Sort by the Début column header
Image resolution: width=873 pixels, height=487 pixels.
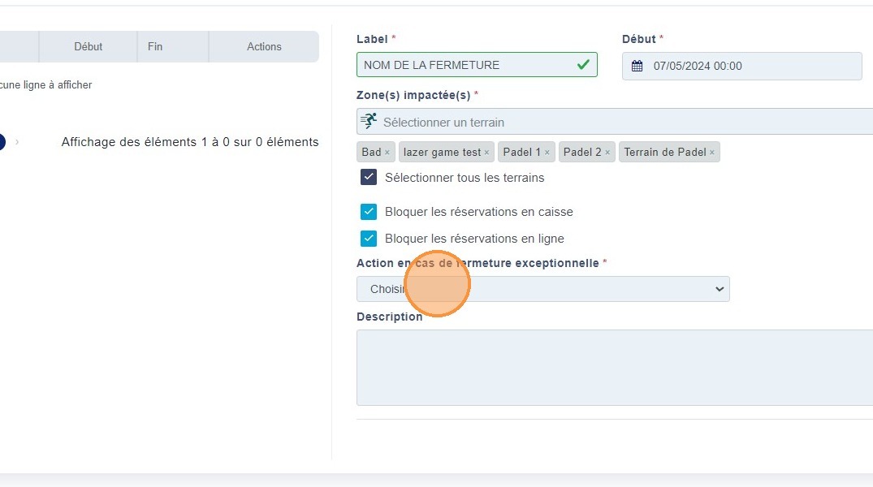88,47
